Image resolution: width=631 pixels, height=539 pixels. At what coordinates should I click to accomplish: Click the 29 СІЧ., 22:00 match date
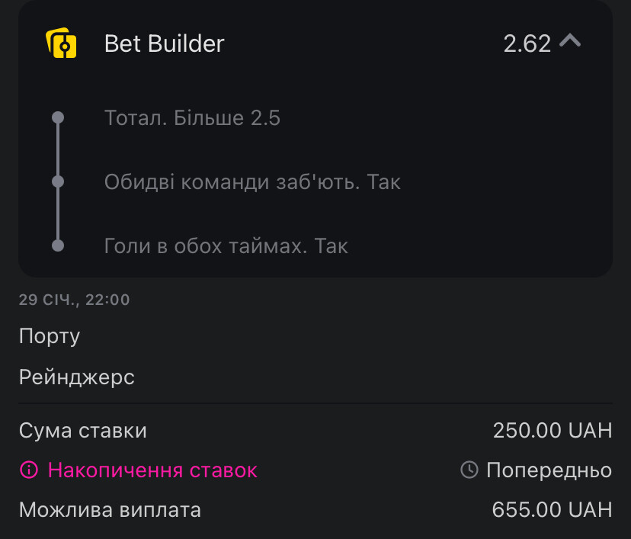click(x=74, y=300)
